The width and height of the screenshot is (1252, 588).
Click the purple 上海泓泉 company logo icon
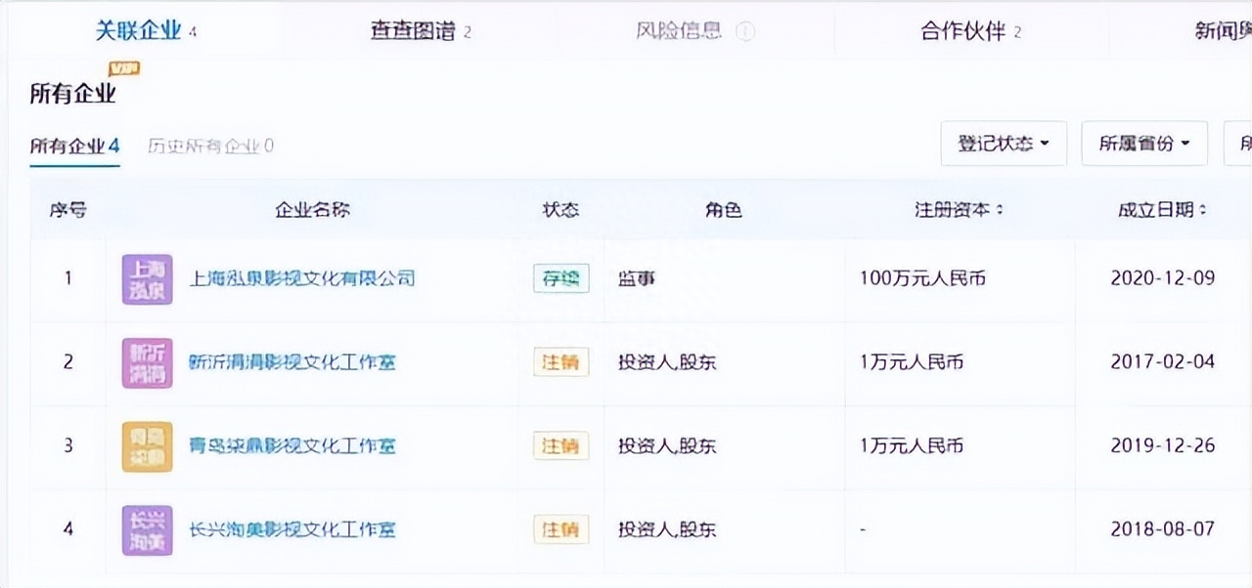pos(147,278)
